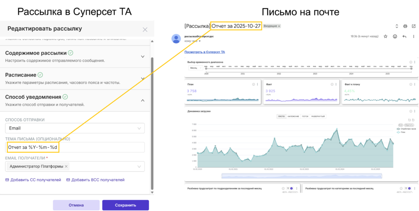Click the dialog vertical scrollbar thumb
Viewport: 419px width, 211px height.
pos(152,123)
